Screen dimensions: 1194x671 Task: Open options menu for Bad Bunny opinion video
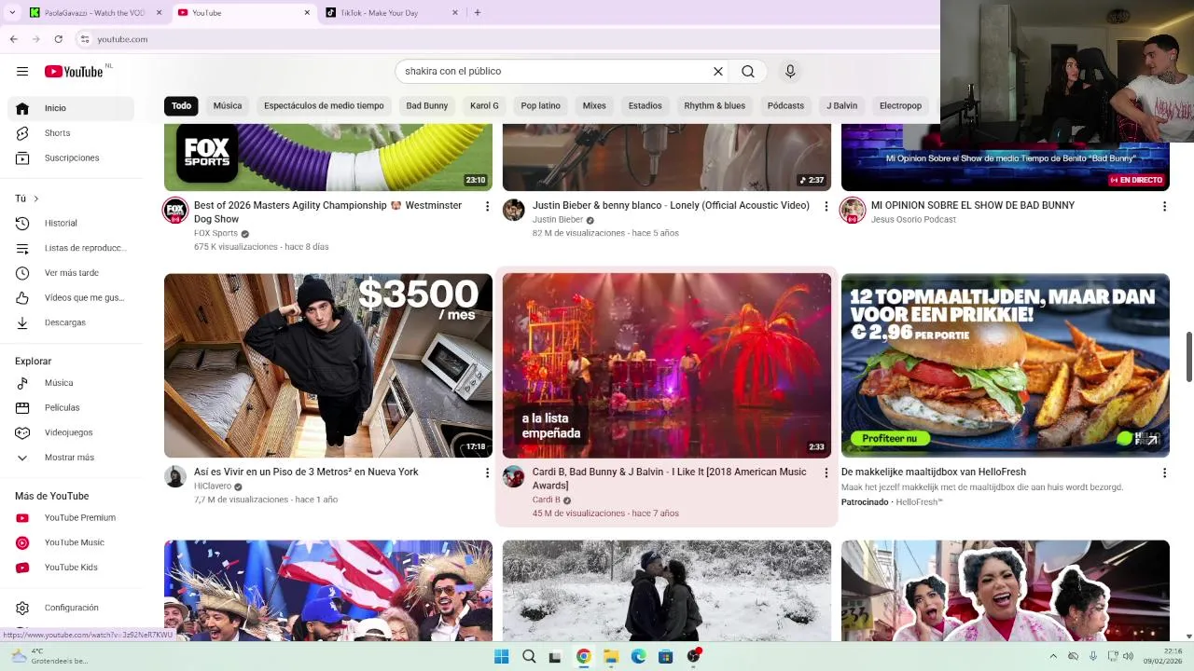(x=1164, y=206)
